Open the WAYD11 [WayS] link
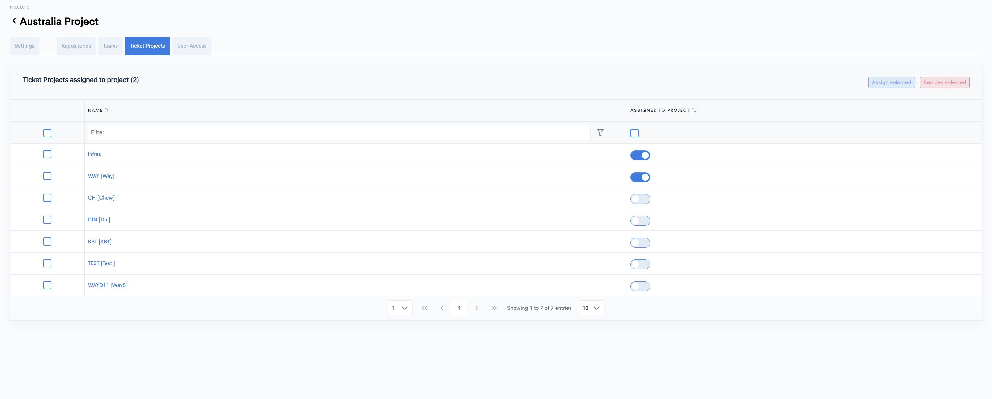992x399 pixels. [x=108, y=285]
